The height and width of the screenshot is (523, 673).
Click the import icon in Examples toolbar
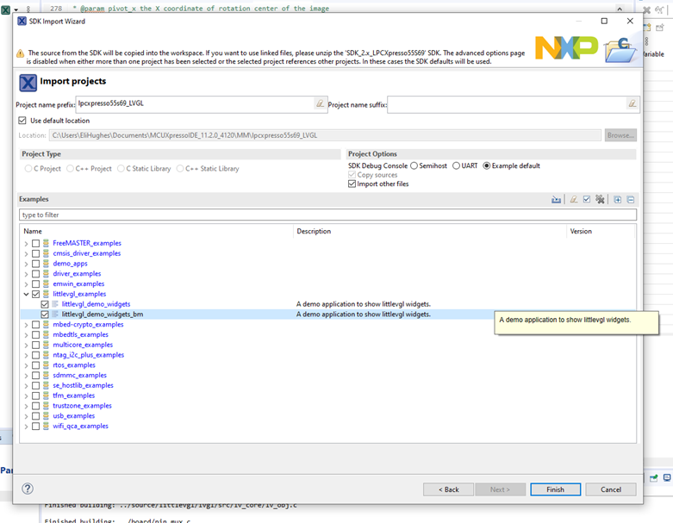coord(557,200)
